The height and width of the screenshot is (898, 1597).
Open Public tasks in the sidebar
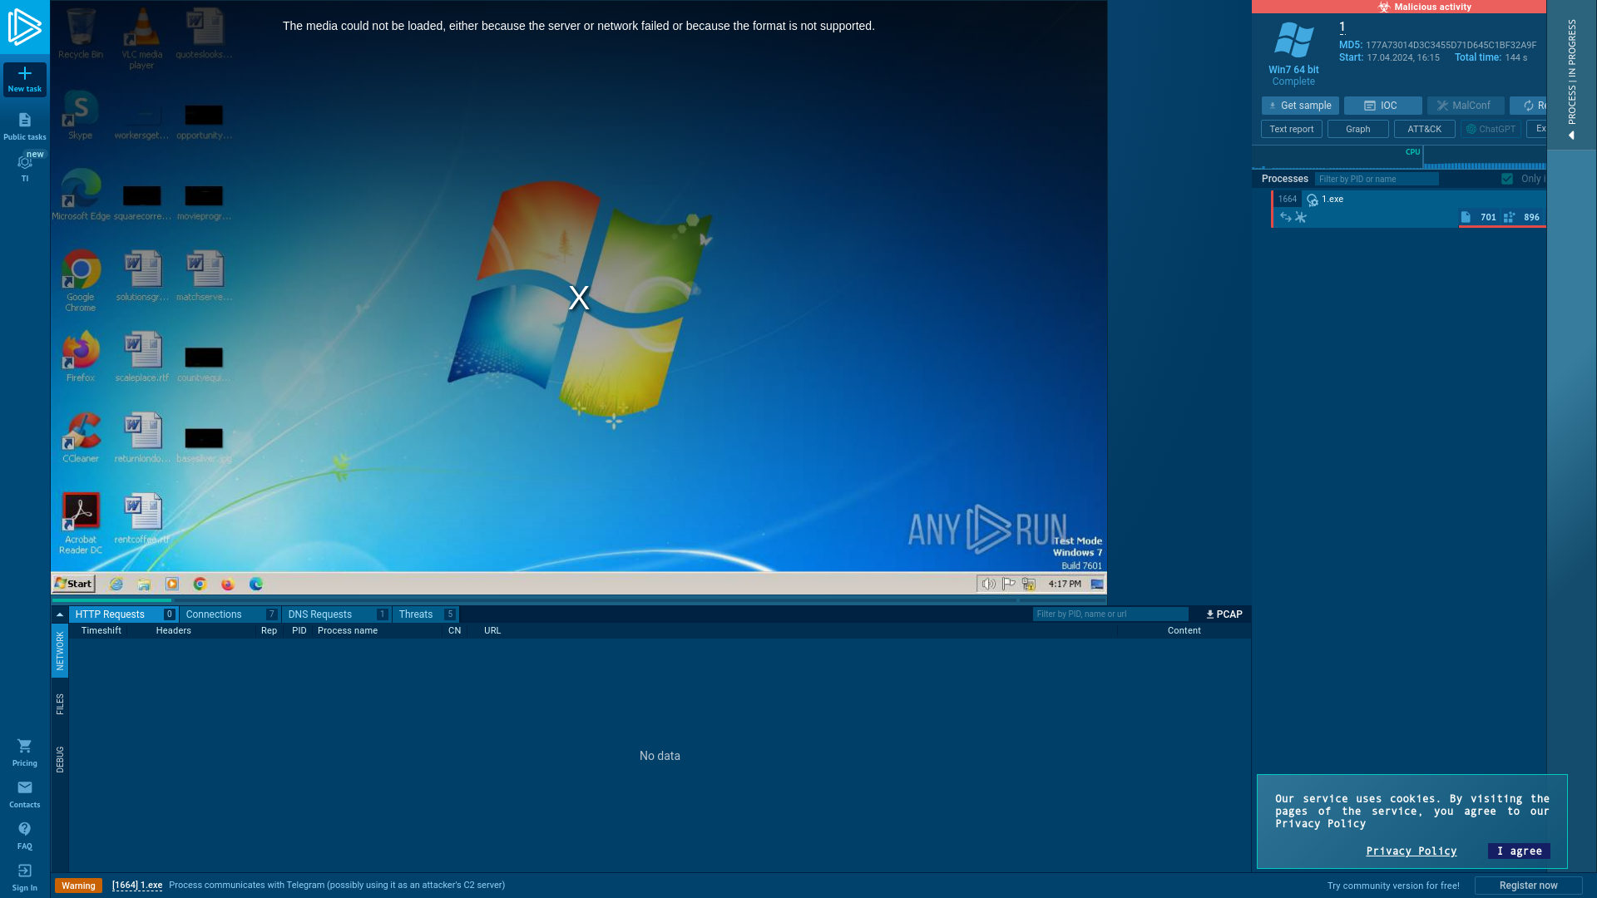pyautogui.click(x=25, y=126)
